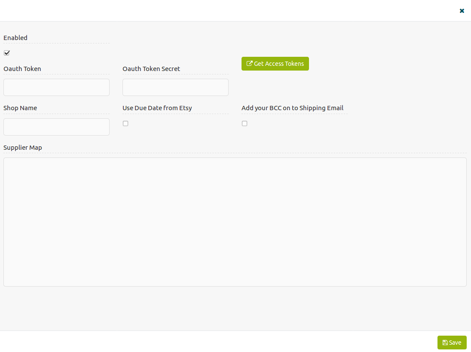Screen dimensions: 471x352
Task: Click inside the Supplier Map text area
Action: tap(235, 222)
